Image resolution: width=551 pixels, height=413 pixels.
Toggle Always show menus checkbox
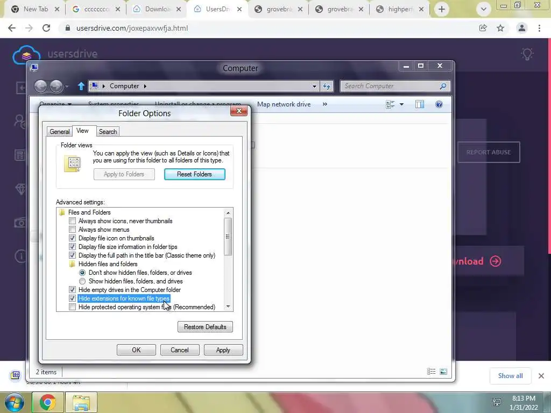(73, 230)
